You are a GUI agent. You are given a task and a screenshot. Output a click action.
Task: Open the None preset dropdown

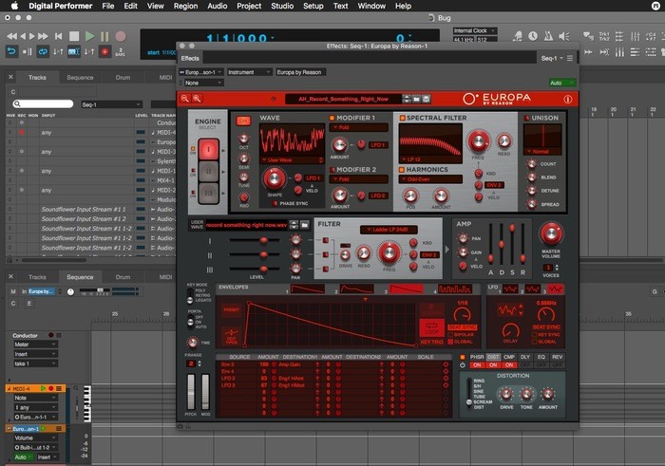(202, 83)
